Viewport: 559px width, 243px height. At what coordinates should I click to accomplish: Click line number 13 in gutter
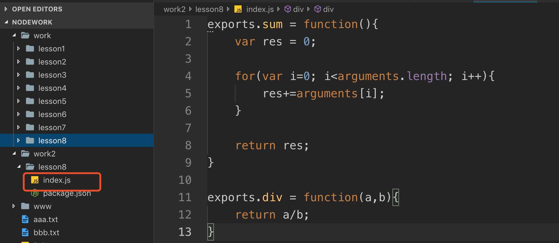click(x=185, y=232)
